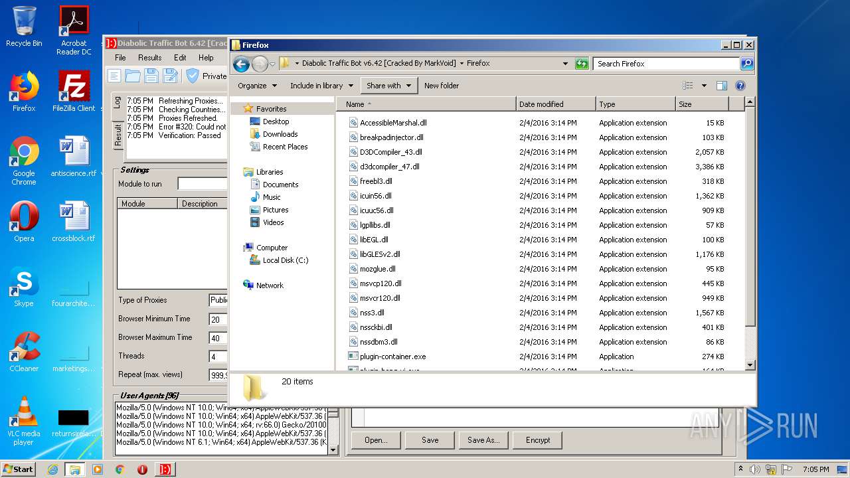The height and width of the screenshot is (478, 850).
Task: Select the plugin-container.exe file
Action: pyautogui.click(x=387, y=357)
